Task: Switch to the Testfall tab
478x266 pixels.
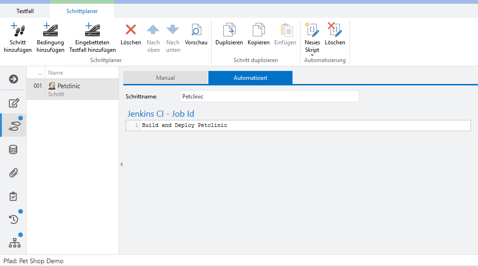Action: pyautogui.click(x=25, y=11)
